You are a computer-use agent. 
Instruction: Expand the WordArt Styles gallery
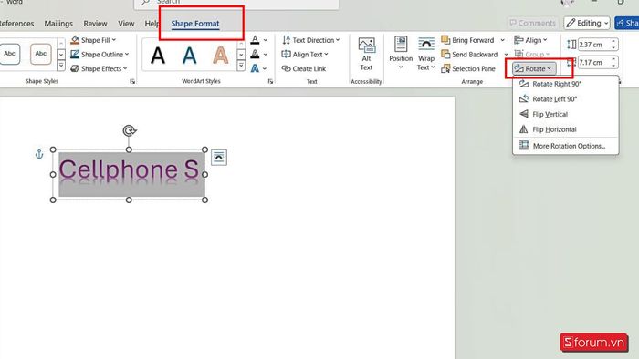pyautogui.click(x=241, y=65)
